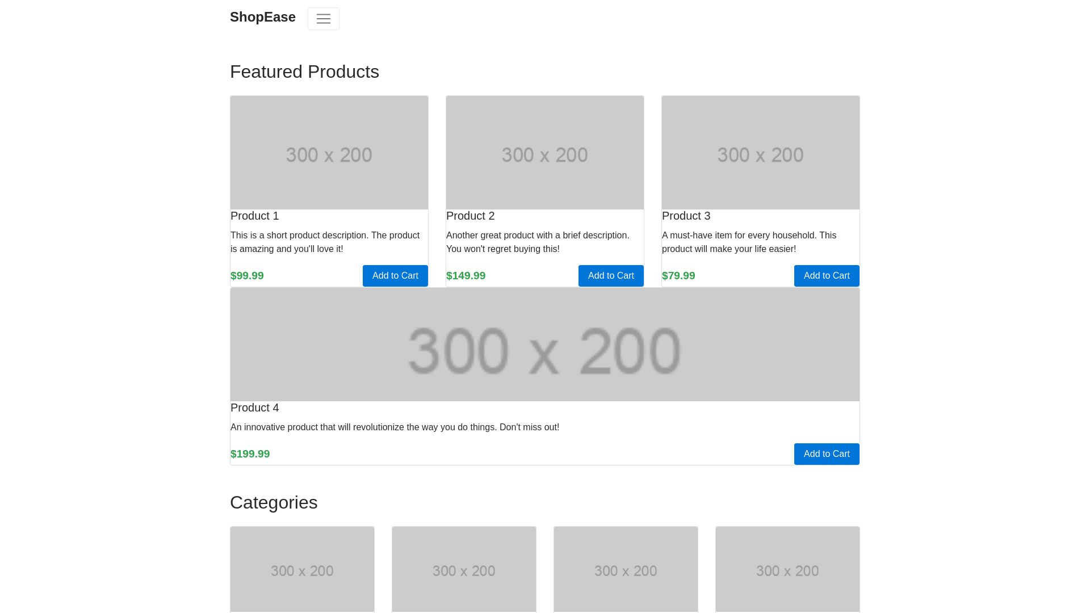The height and width of the screenshot is (613, 1090).
Task: Click the second category image
Action: [464, 569]
